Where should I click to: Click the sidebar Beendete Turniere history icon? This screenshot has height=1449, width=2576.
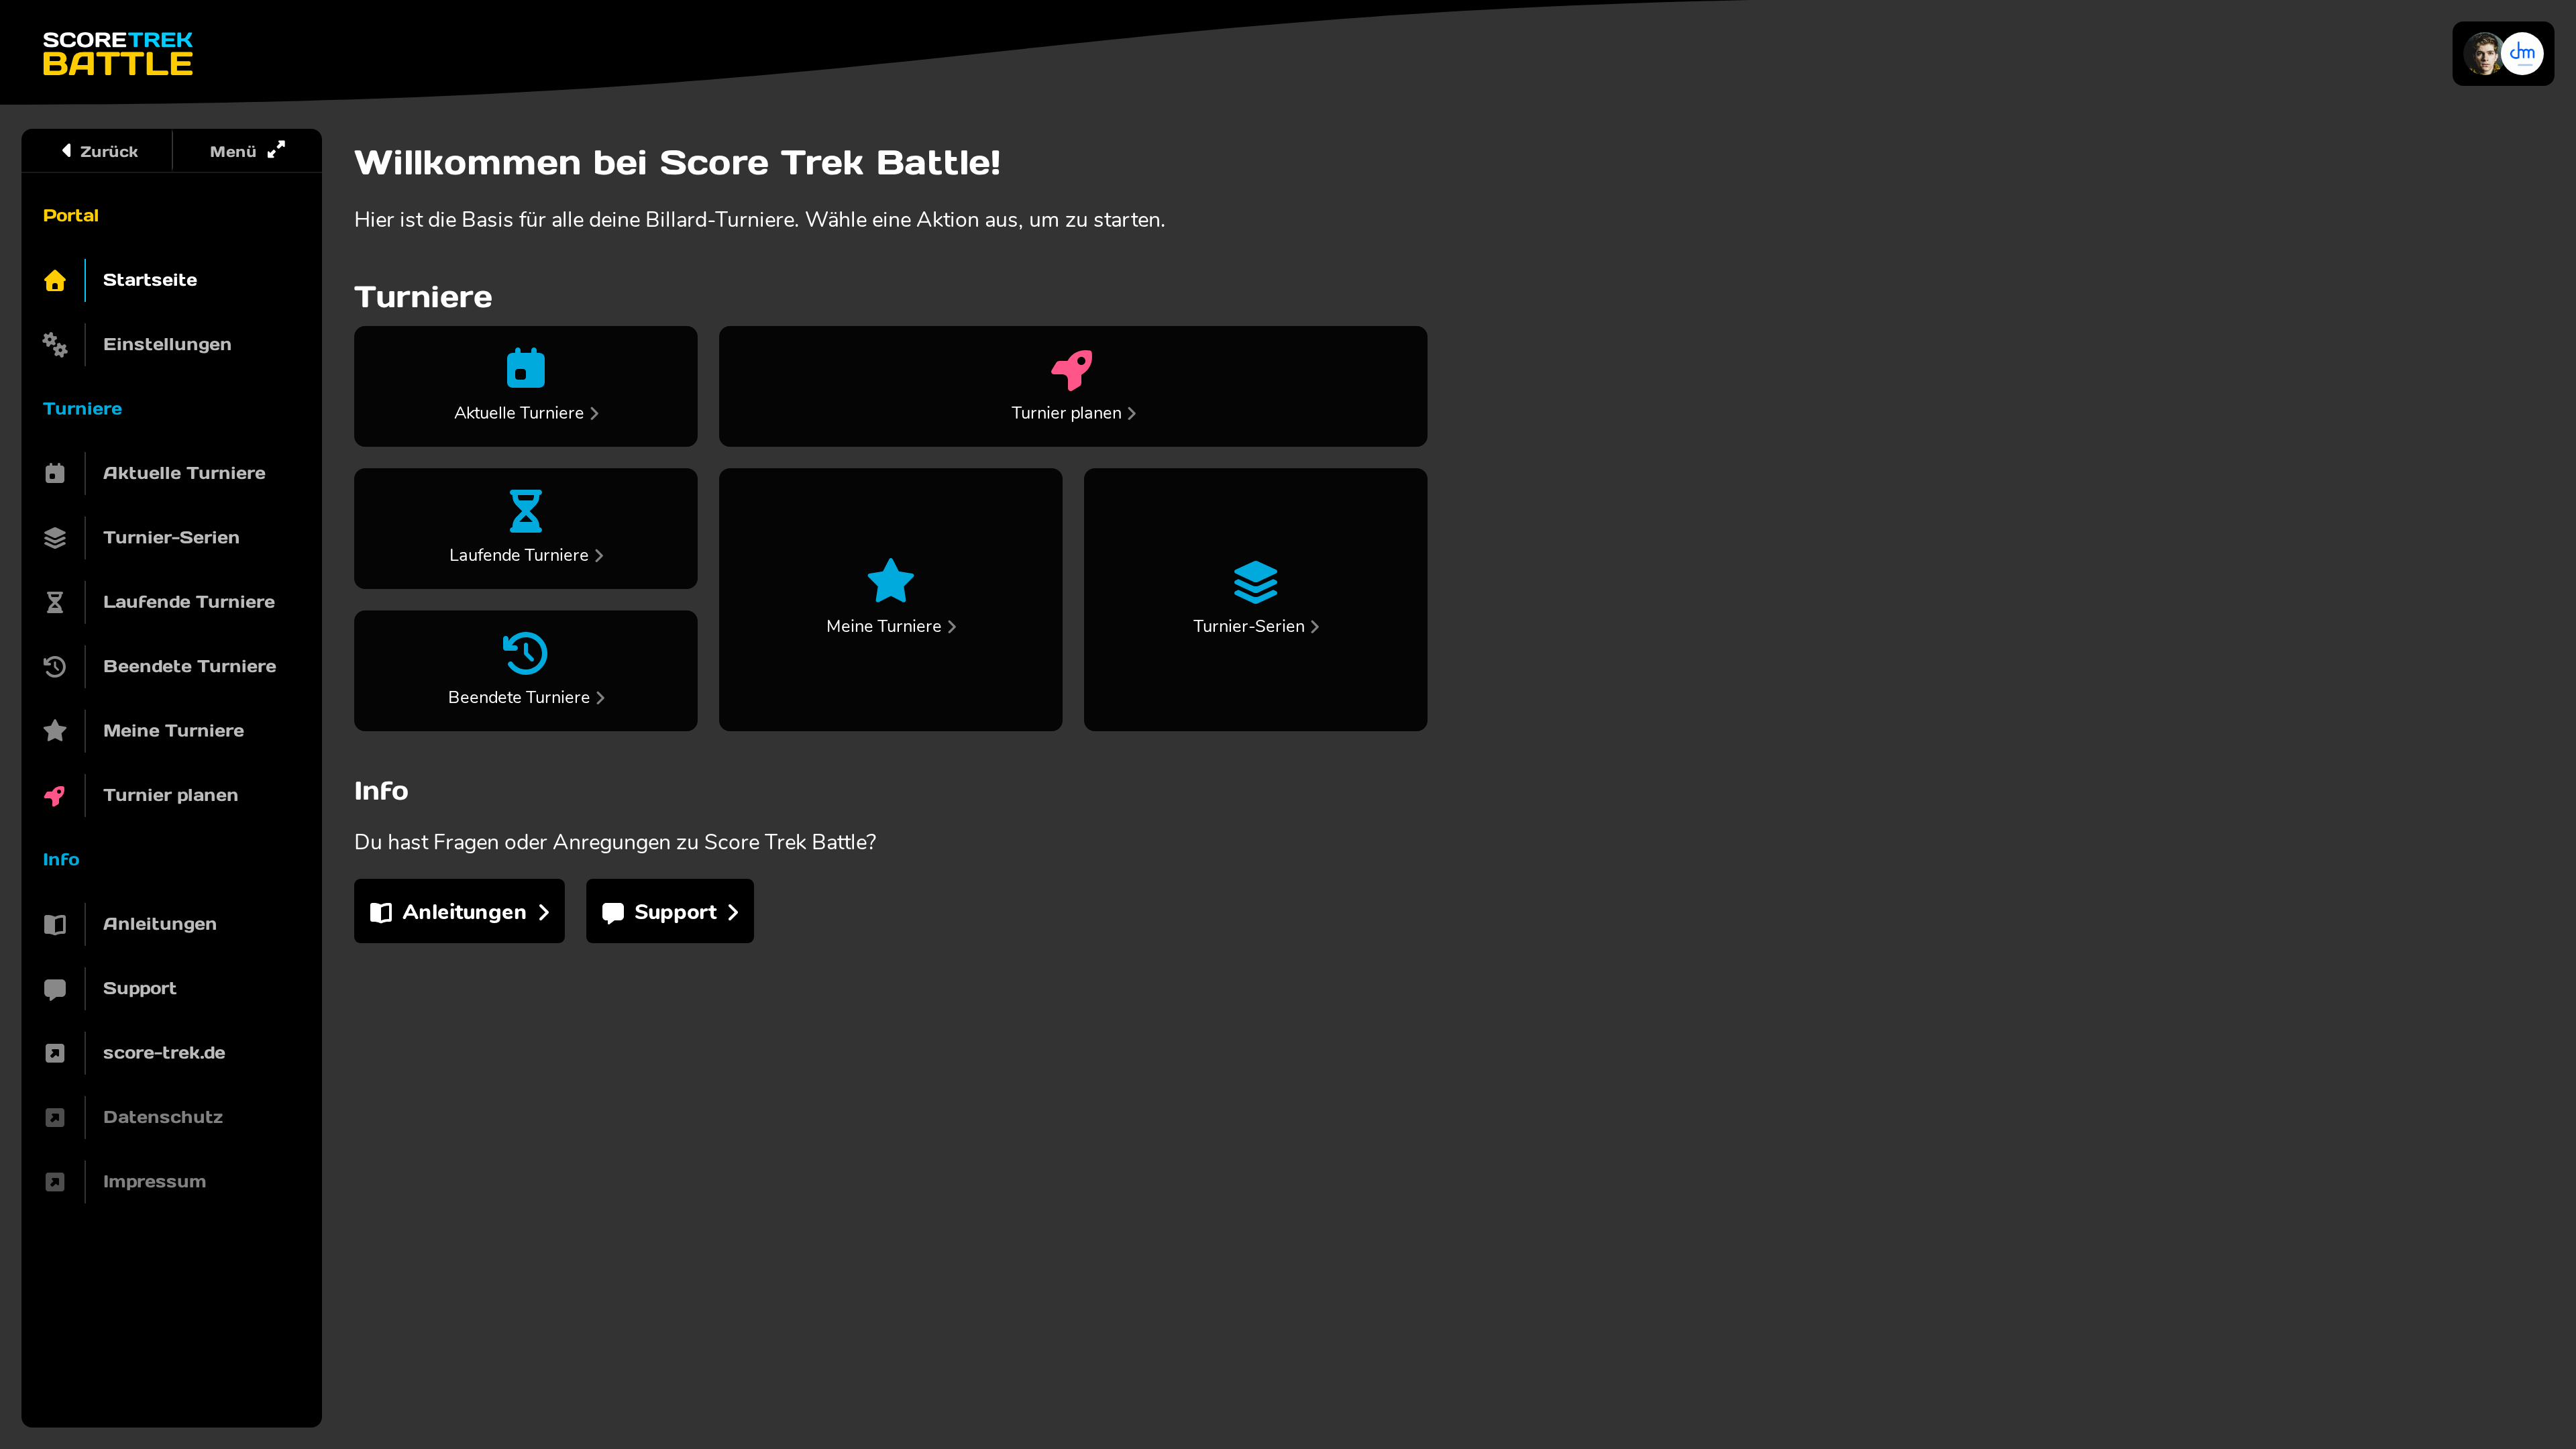tap(55, 666)
